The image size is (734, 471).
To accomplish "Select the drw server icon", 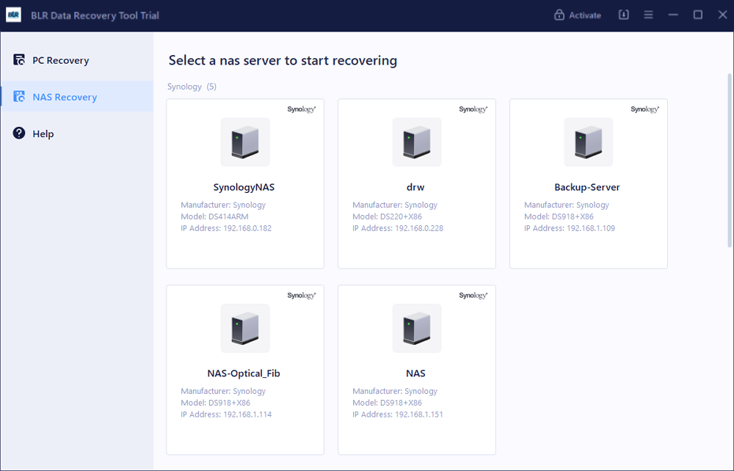I will (417, 142).
